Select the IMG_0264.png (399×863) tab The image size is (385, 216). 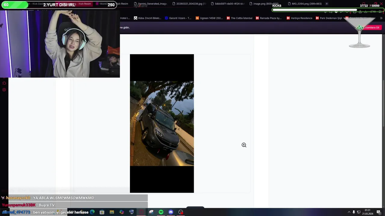tap(304, 4)
